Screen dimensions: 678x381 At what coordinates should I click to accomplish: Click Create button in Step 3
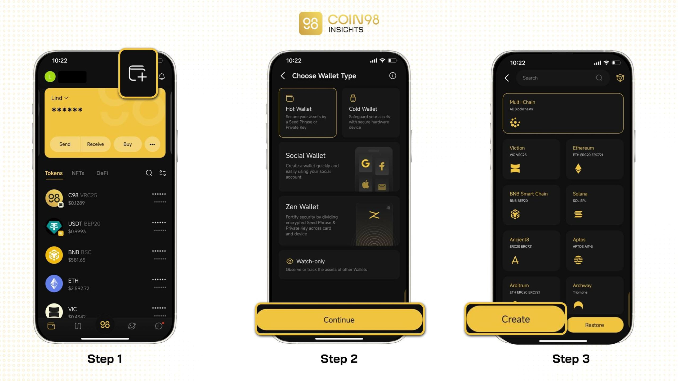(x=516, y=319)
